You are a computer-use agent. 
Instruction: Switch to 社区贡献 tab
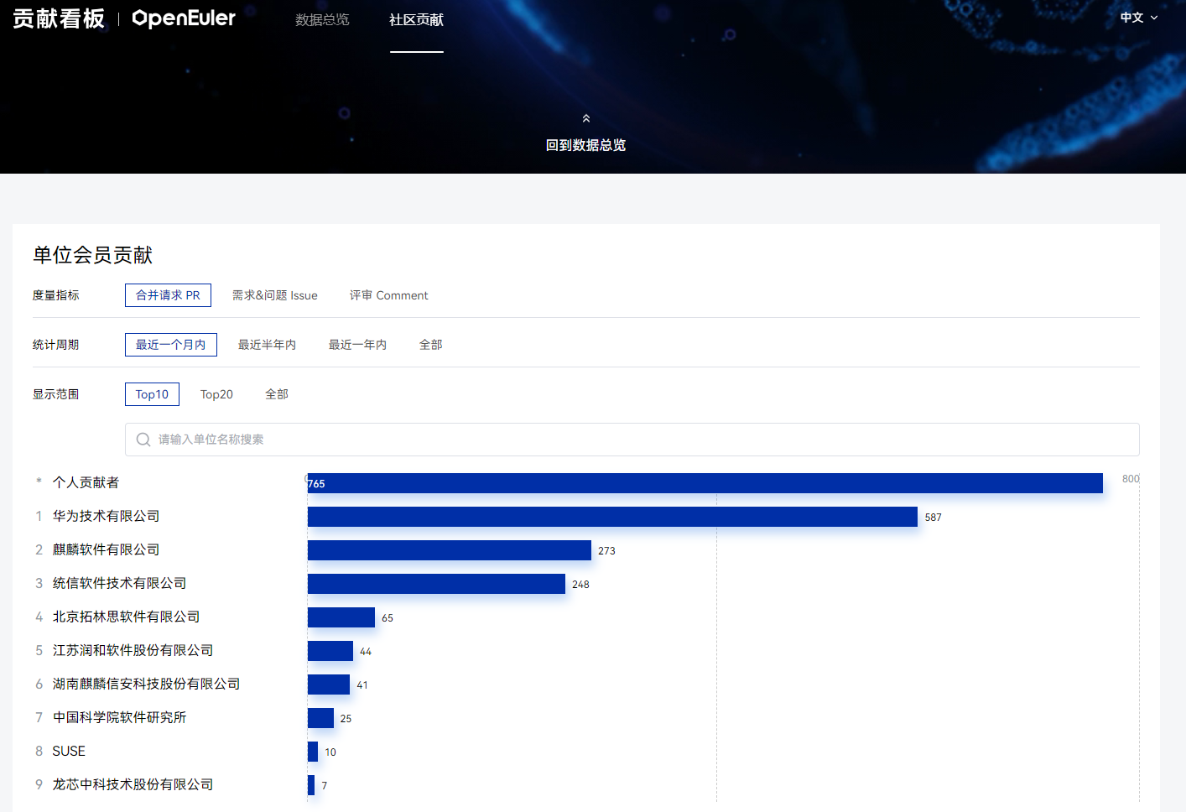coord(416,19)
